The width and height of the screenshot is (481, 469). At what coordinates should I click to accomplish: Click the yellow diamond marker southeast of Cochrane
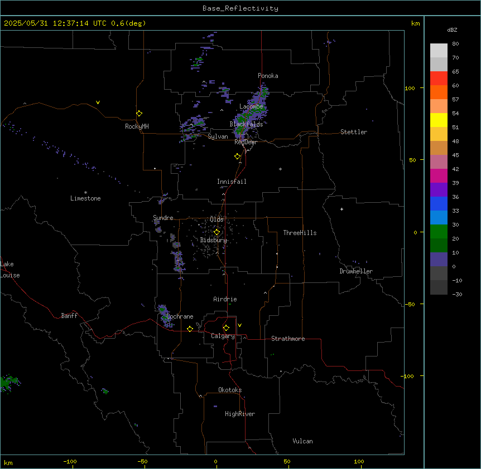click(x=190, y=329)
